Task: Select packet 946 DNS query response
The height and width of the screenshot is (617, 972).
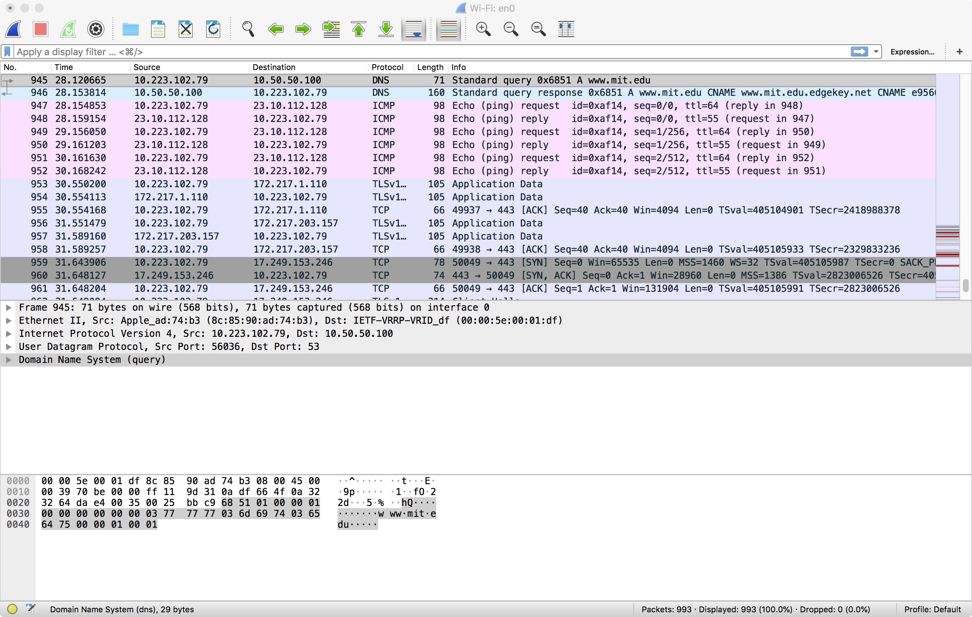Action: [468, 93]
